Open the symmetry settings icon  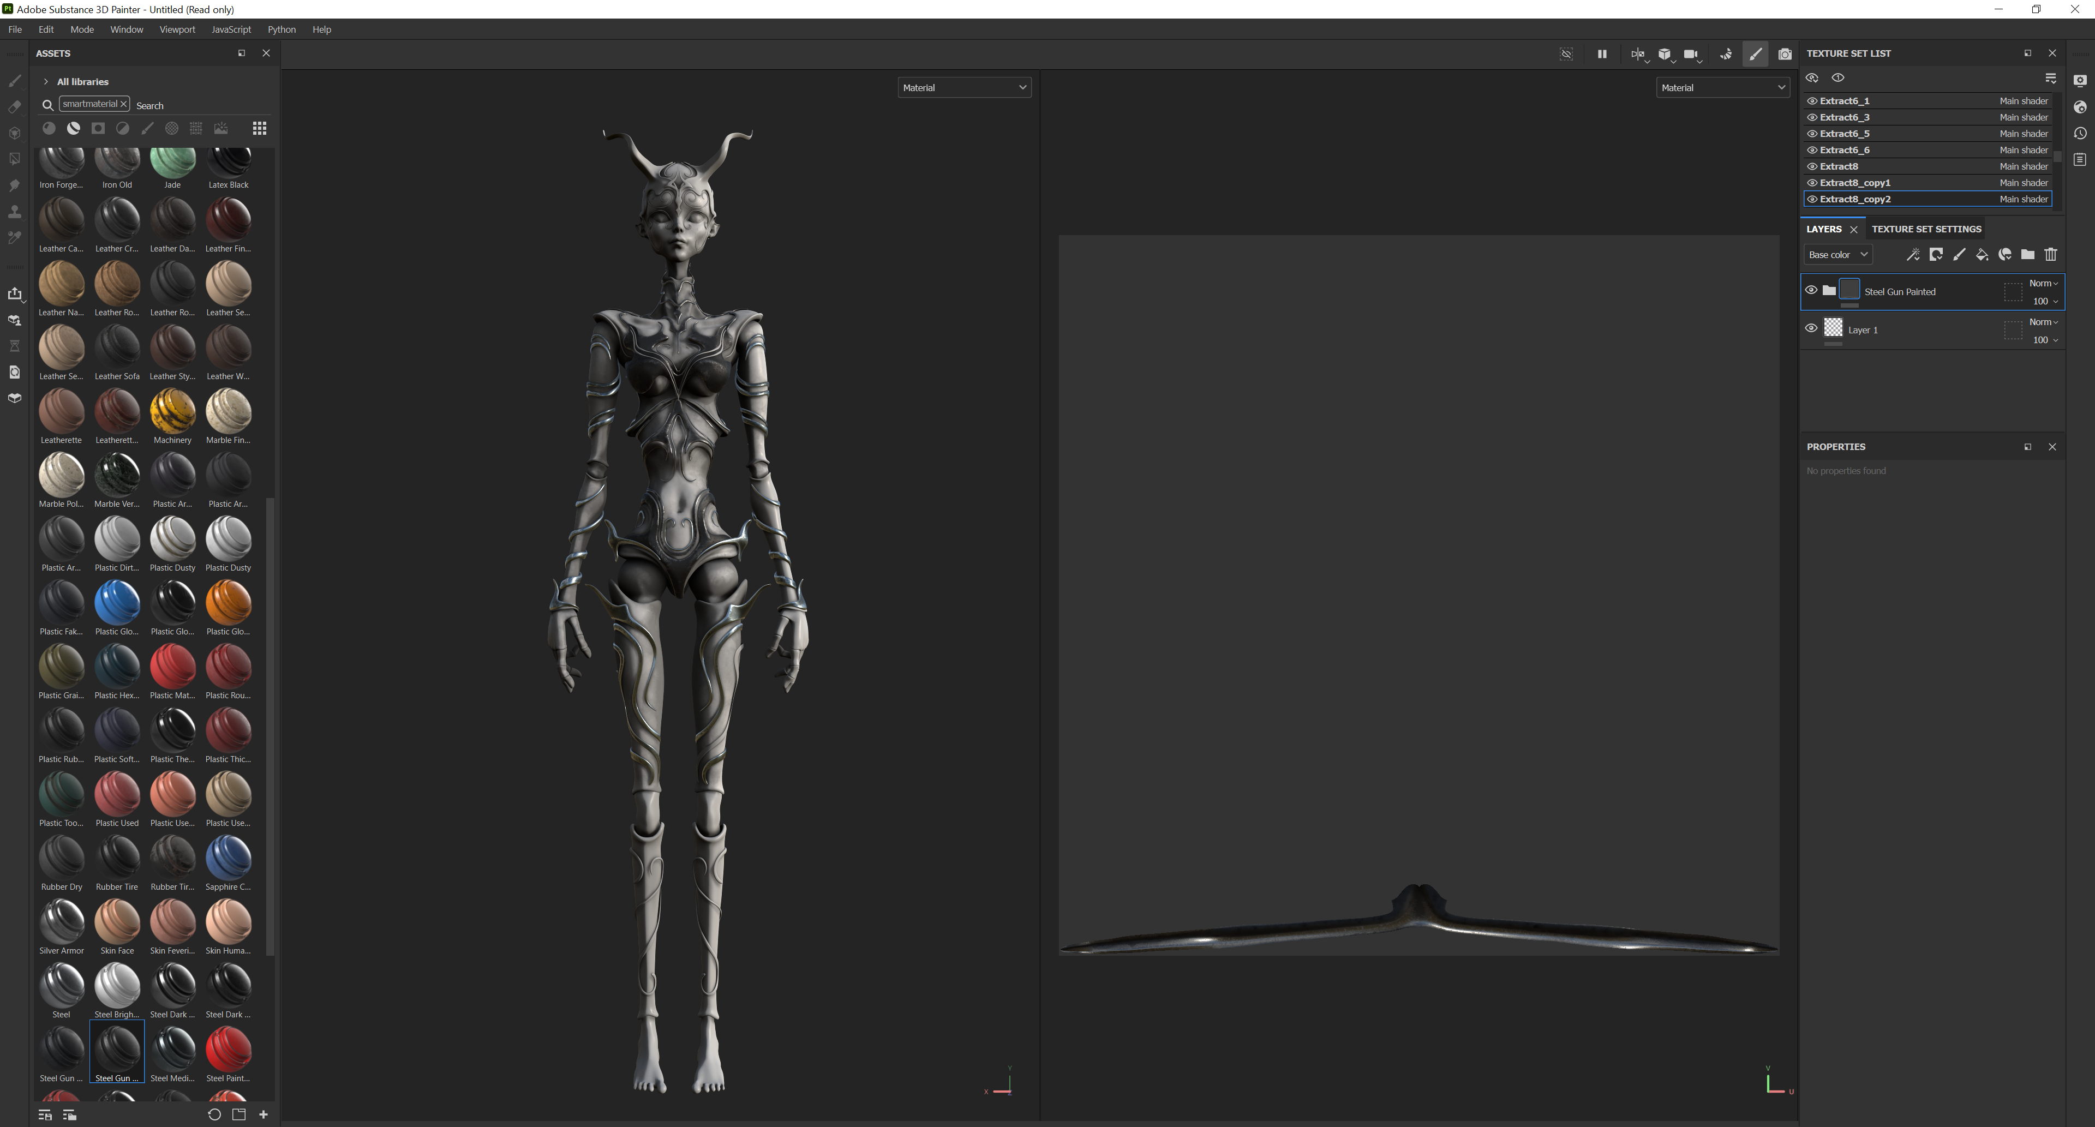[x=1636, y=55]
